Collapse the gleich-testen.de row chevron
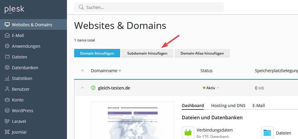The image size is (298, 139). (82, 88)
